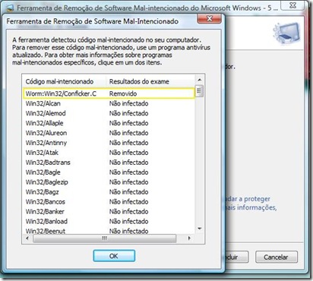
Task: Close the background Microsoft Windows tool window
Action: [292, 5]
